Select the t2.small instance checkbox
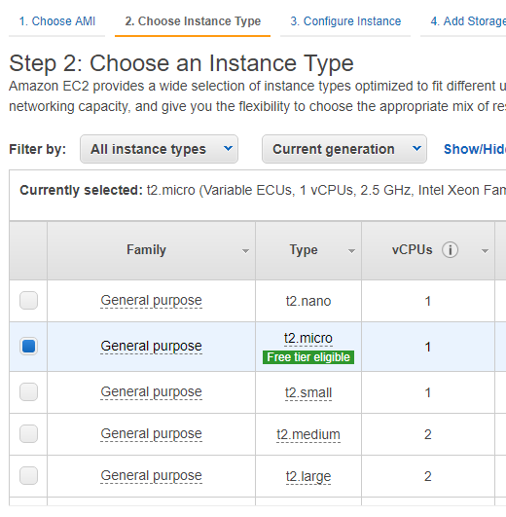The image size is (506, 517). (28, 391)
